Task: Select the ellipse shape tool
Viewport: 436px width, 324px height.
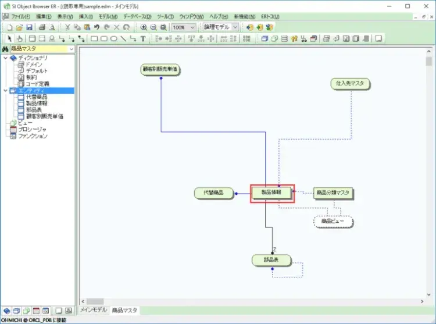Action: click(x=114, y=39)
